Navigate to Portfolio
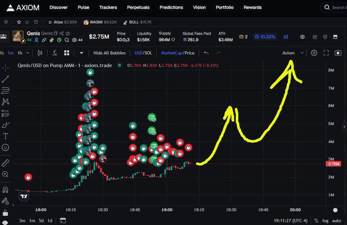 [x=225, y=8]
